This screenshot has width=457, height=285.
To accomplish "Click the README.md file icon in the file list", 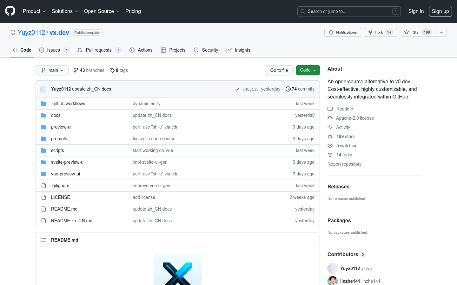I will coord(43,209).
